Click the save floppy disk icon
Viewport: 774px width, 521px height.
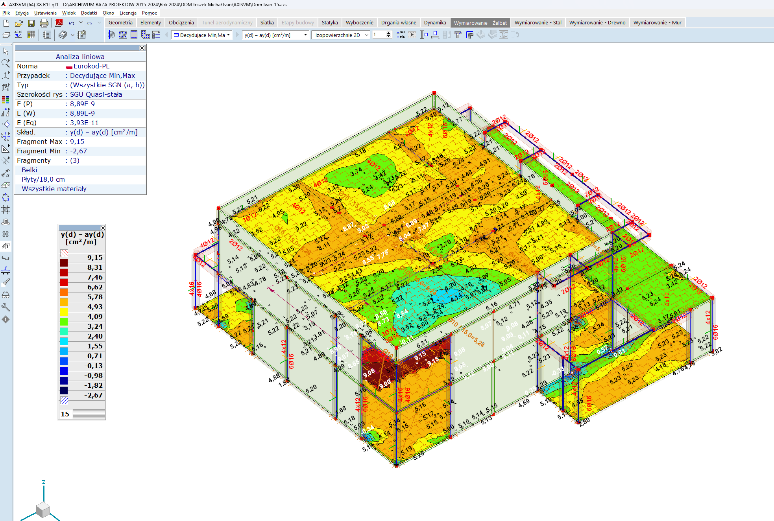(31, 23)
